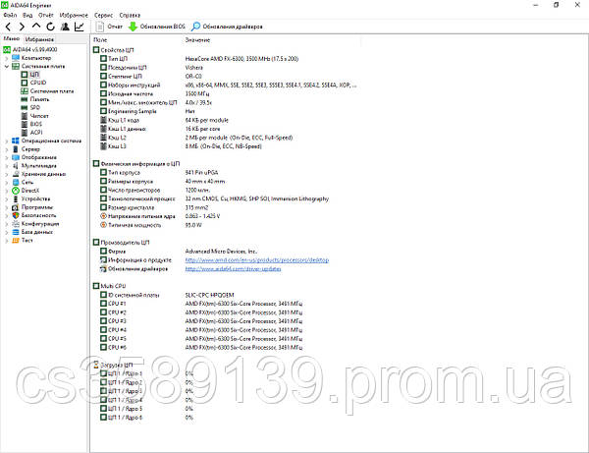Image resolution: width=589 pixels, height=453 pixels.
Task: Collapse the Системная плата tree node
Action: pyautogui.click(x=7, y=67)
